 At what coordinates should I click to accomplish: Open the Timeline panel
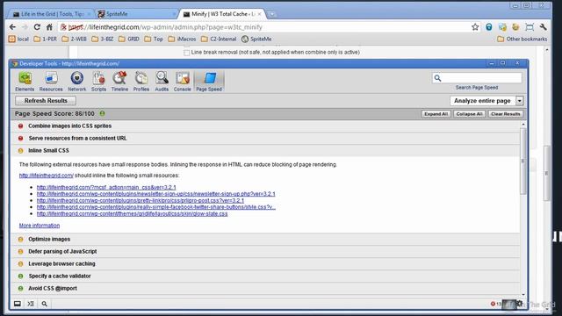[x=119, y=82]
